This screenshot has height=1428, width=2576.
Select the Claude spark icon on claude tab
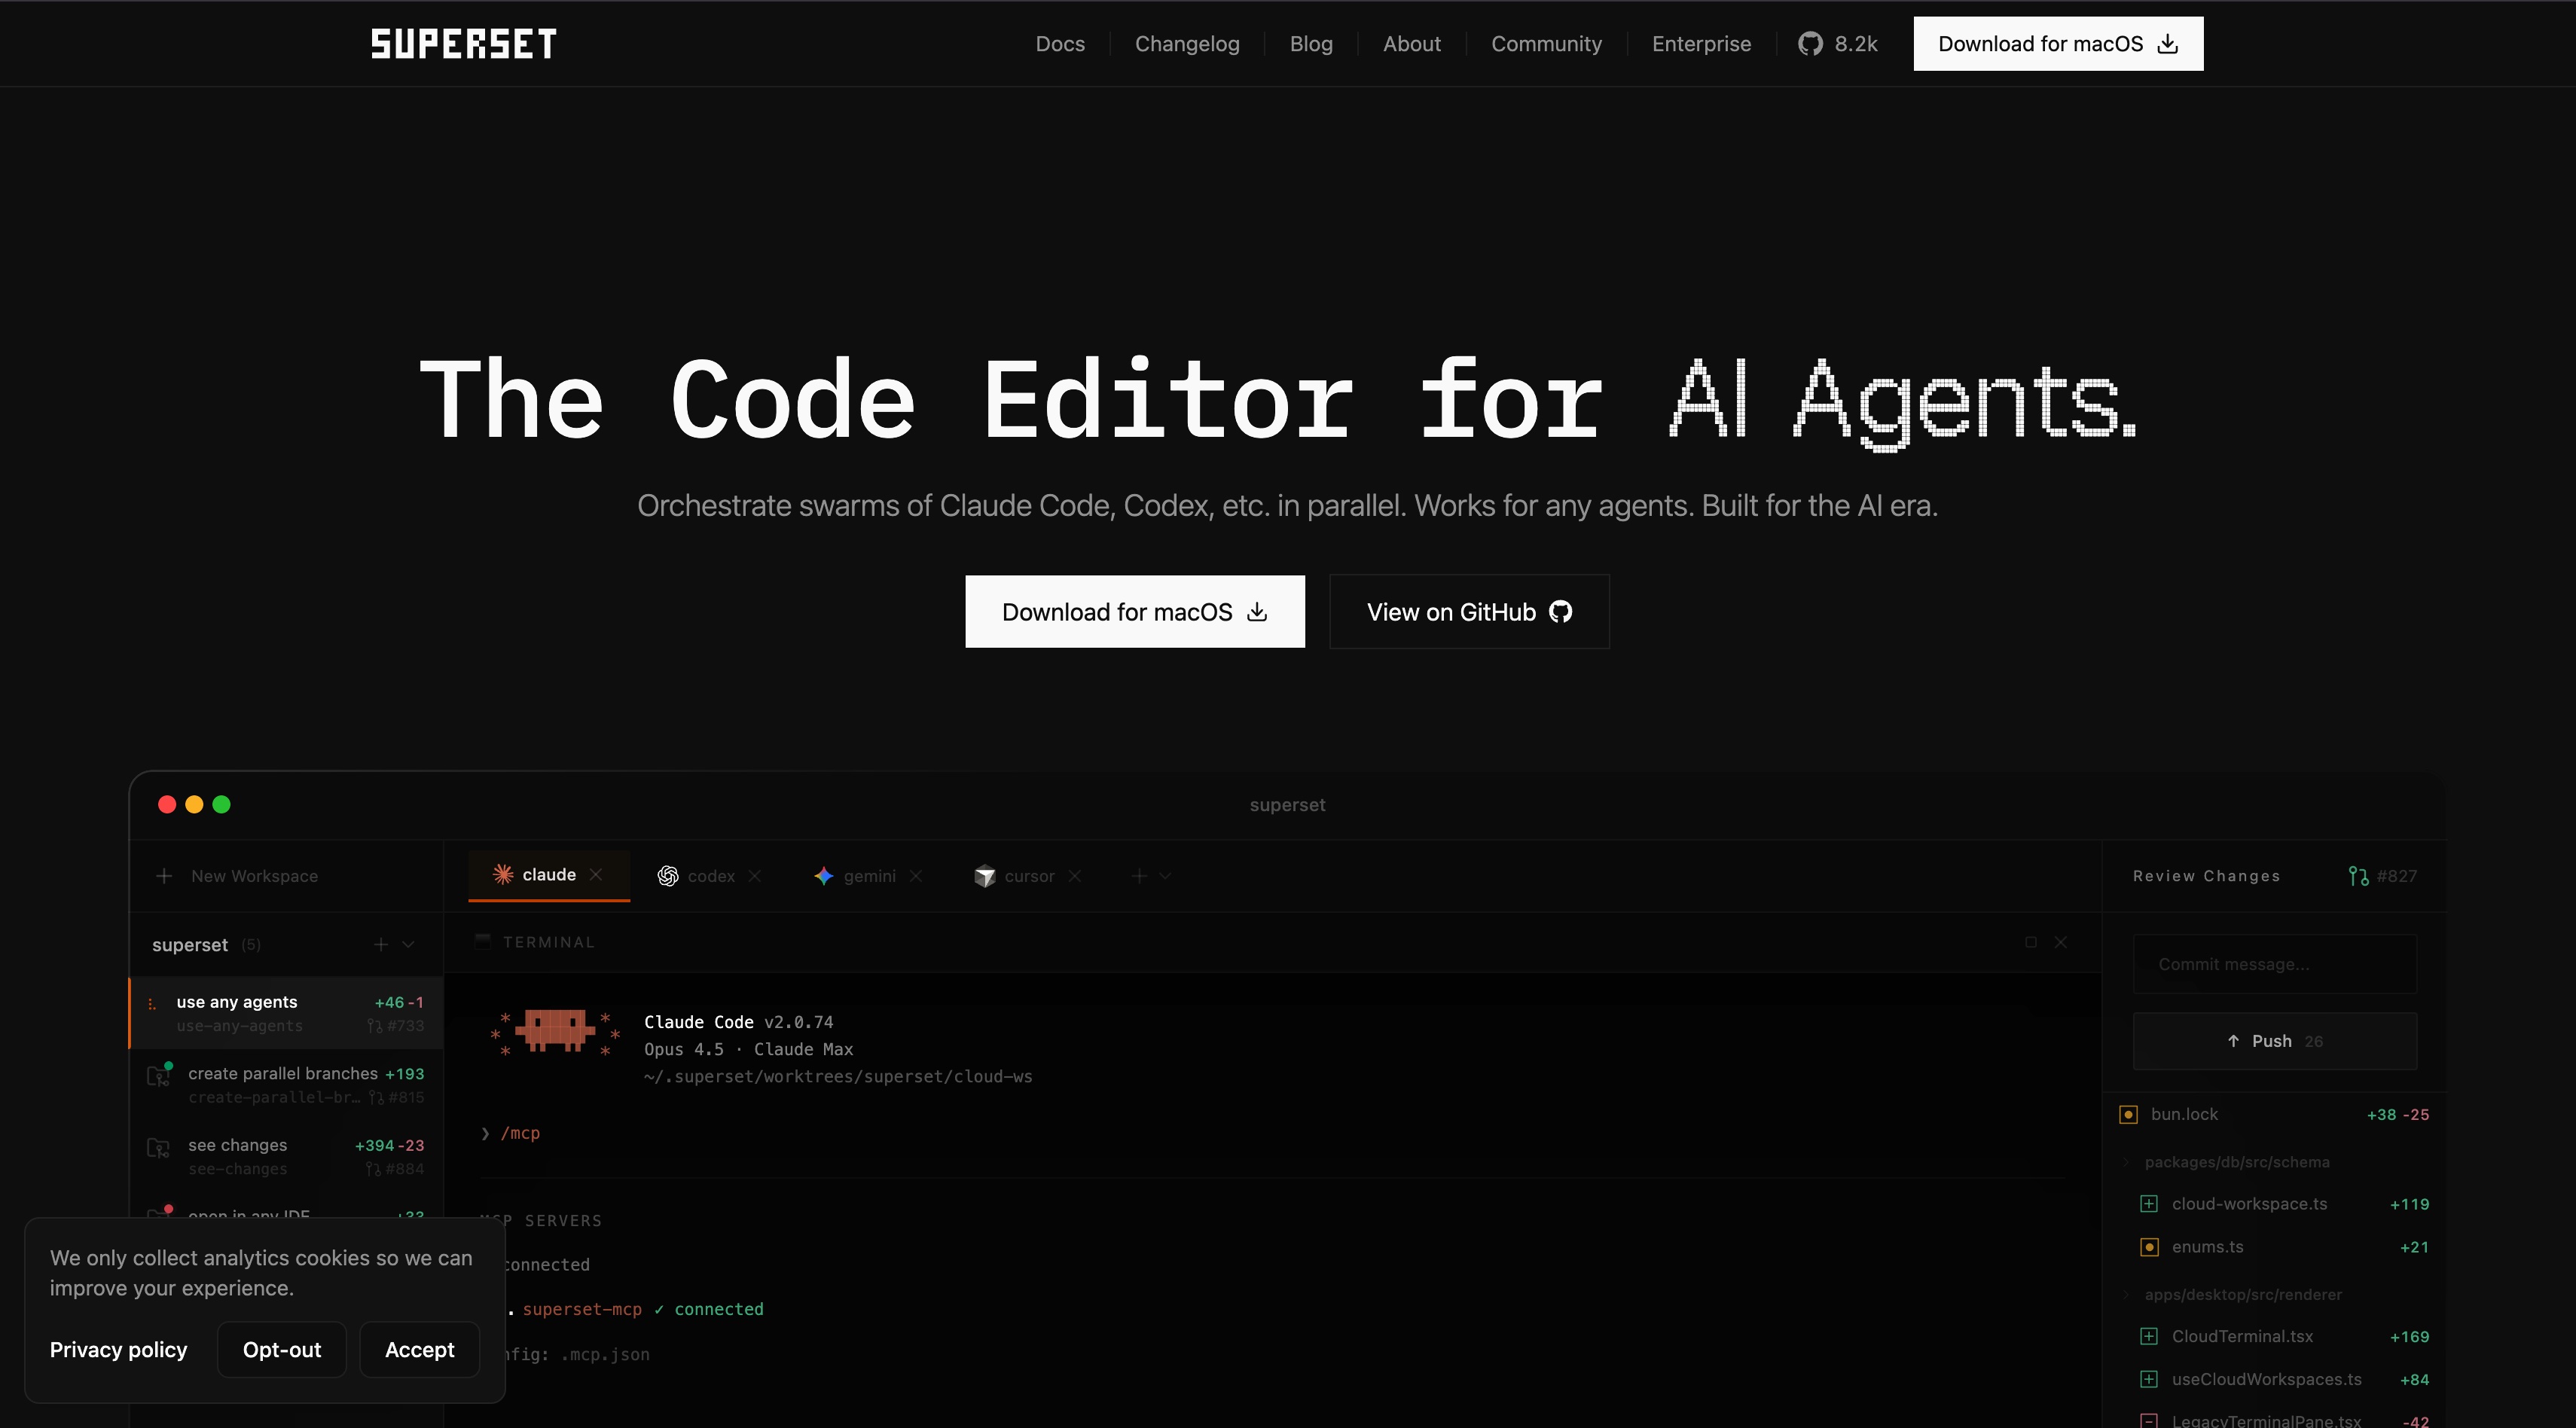[503, 874]
